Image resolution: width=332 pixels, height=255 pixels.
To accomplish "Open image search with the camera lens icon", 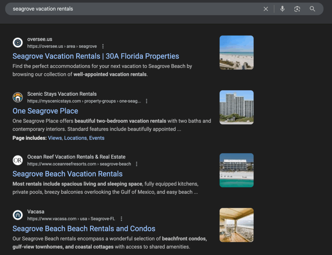I will [x=297, y=9].
